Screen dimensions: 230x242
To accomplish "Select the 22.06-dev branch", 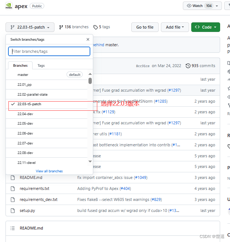I will 46,133.
